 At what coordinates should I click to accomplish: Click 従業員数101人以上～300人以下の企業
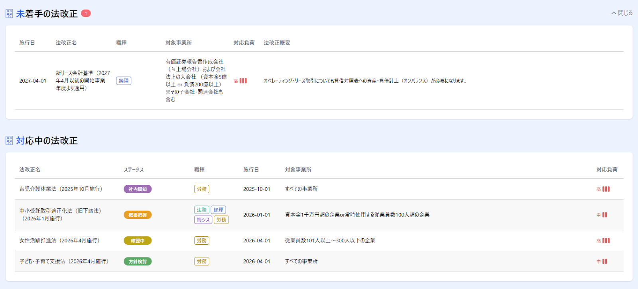(x=330, y=241)
